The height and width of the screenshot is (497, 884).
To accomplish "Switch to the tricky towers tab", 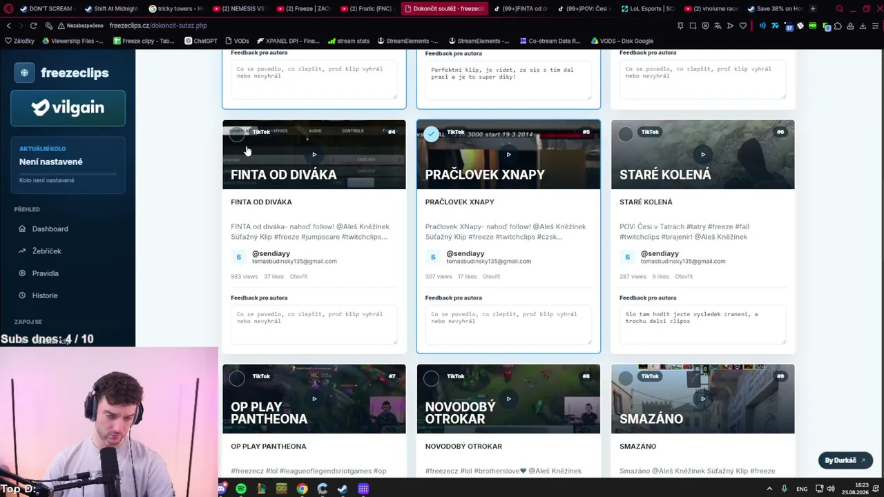I will (175, 9).
